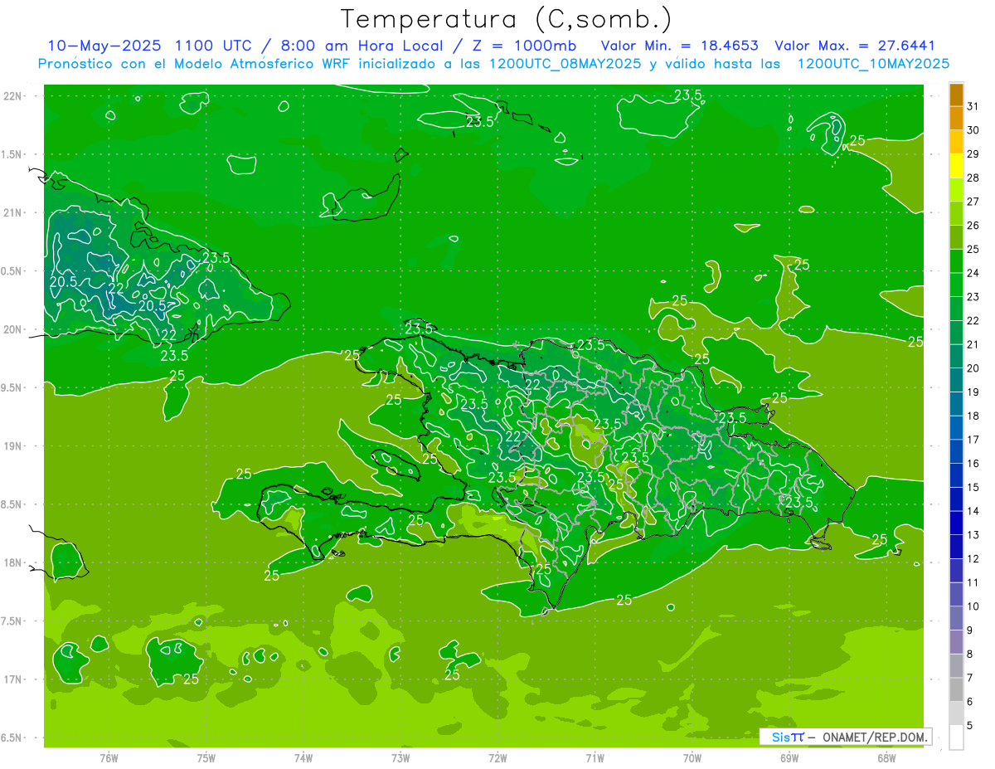Click colorbar label "21"
The width and height of the screenshot is (995, 769).
point(973,344)
